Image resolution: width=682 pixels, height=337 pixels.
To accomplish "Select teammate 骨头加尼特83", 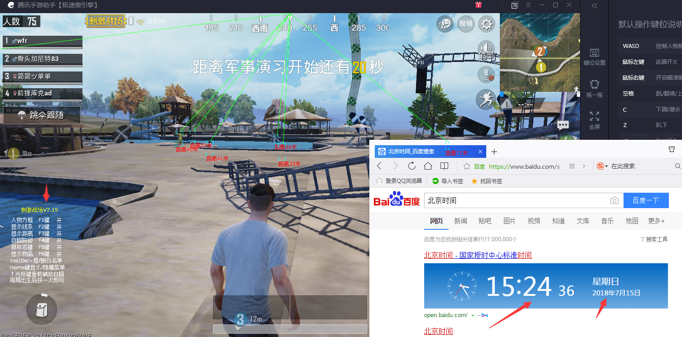I will click(x=43, y=59).
